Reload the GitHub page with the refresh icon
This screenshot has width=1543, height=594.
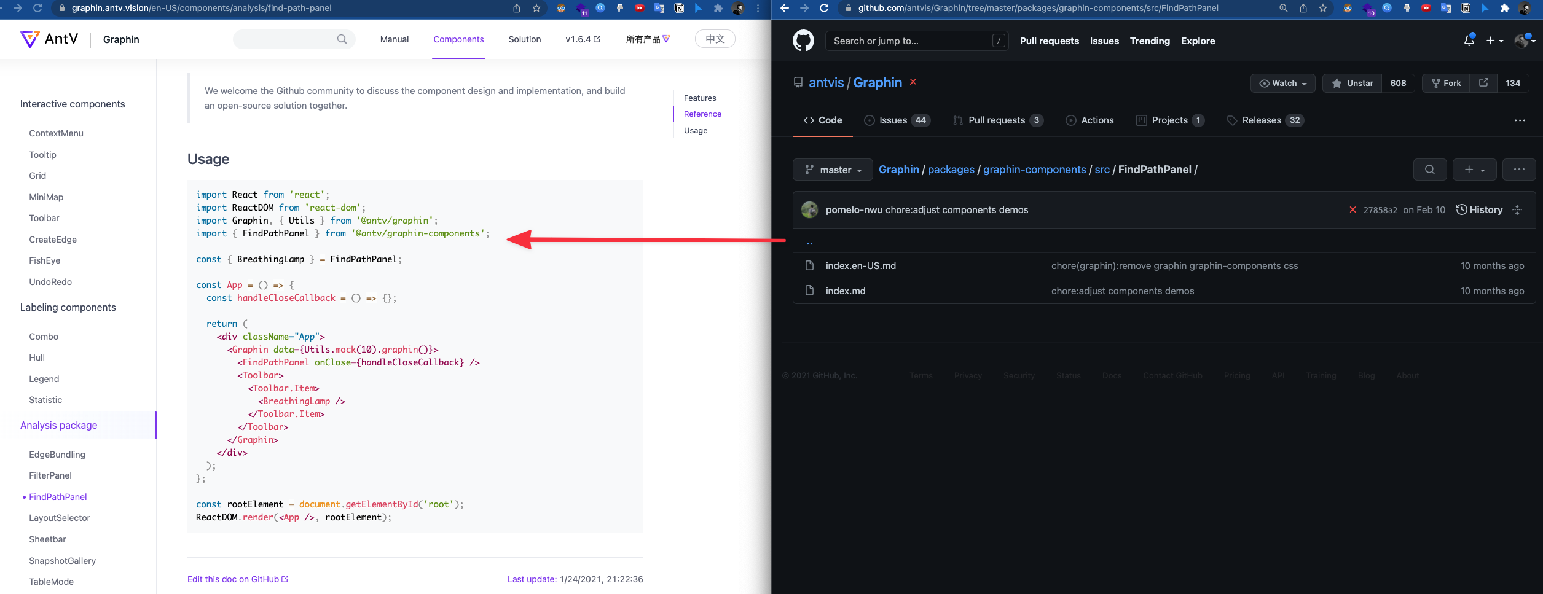pyautogui.click(x=825, y=9)
